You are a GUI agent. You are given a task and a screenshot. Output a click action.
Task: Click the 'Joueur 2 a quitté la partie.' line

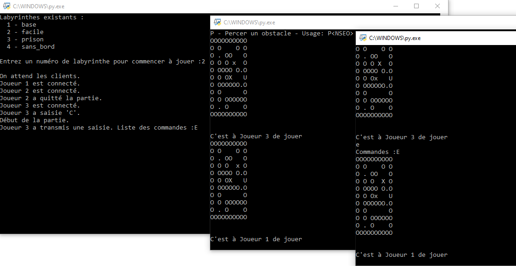50,98
